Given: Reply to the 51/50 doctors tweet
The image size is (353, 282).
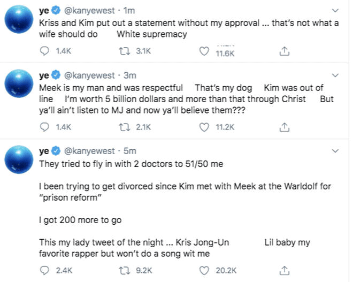Looking at the screenshot, I should point(45,269).
